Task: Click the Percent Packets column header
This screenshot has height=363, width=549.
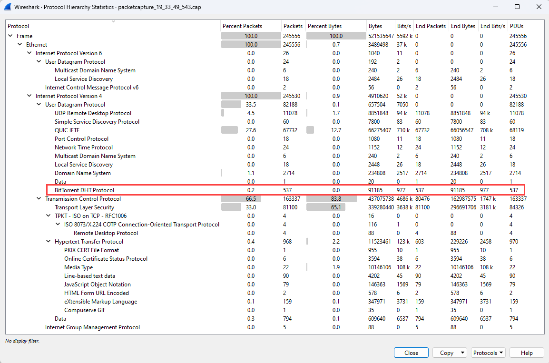Action: (243, 26)
